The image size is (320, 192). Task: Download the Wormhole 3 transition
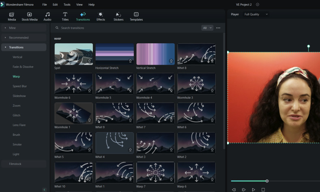[x=212, y=91]
